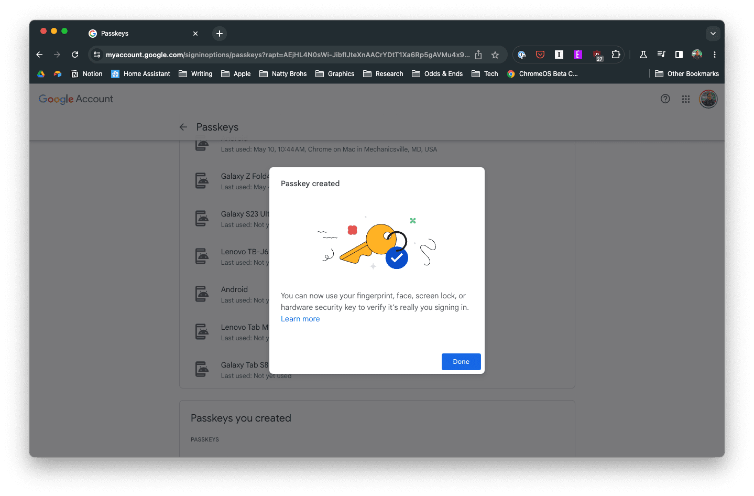Share this page via address bar icon

[x=478, y=55]
